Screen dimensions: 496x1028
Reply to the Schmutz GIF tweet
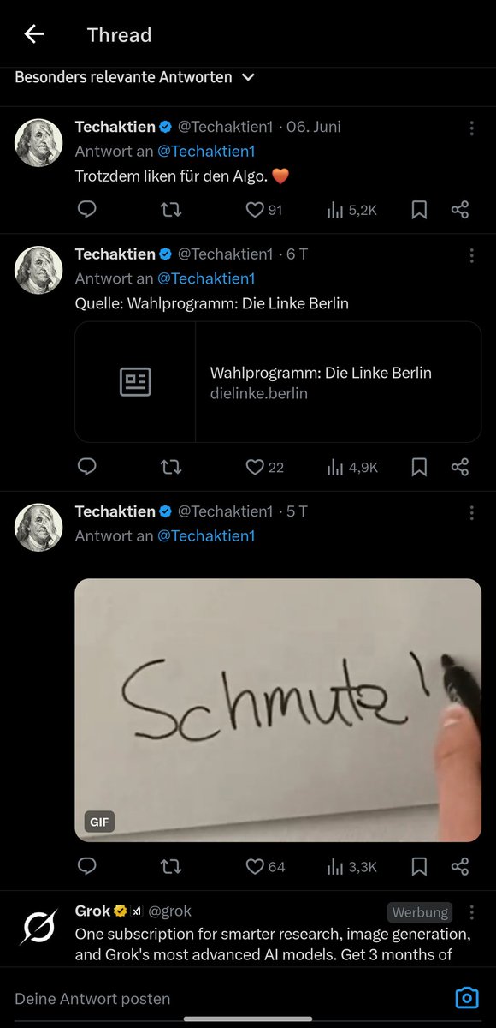(x=86, y=867)
